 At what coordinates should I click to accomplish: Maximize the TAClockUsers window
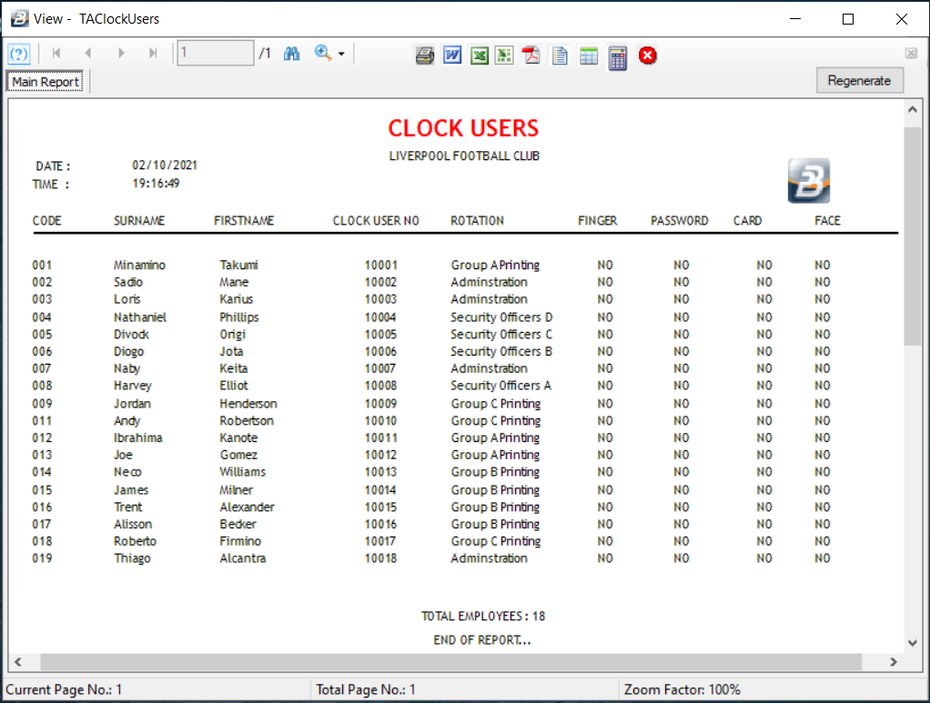(x=848, y=19)
